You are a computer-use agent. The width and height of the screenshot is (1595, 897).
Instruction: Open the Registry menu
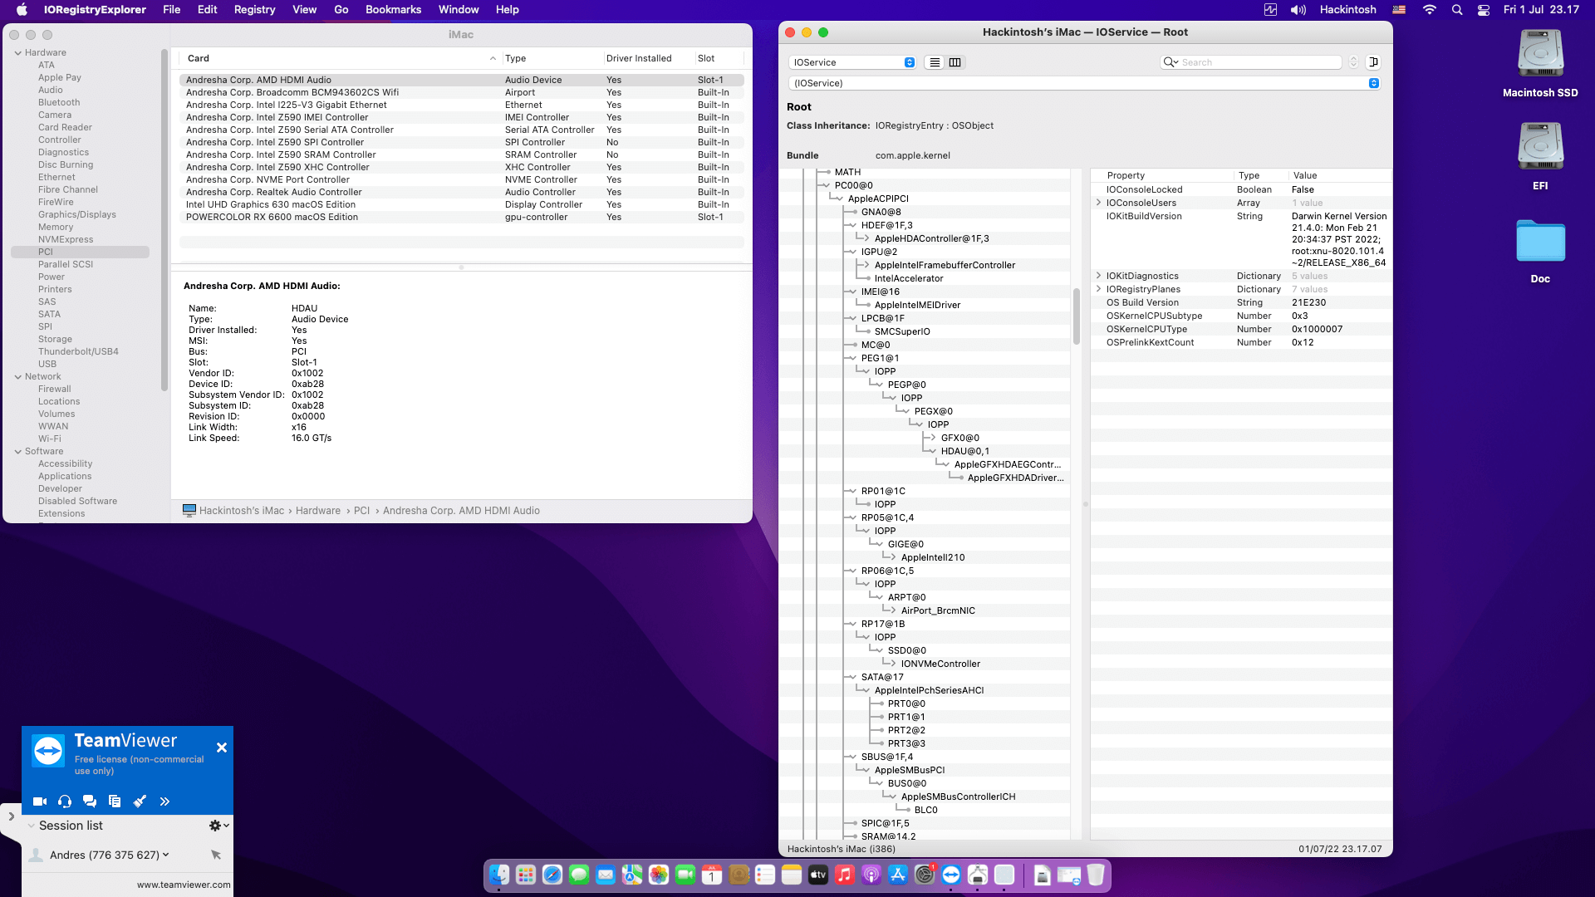tap(254, 10)
